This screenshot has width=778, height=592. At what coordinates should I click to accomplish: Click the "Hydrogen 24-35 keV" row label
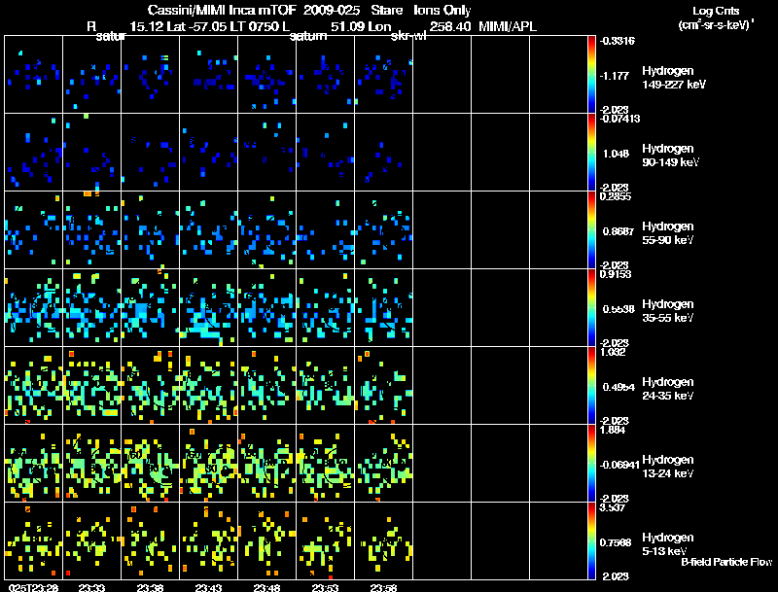tap(668, 389)
